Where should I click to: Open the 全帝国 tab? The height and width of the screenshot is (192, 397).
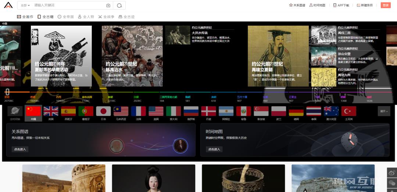click(x=65, y=17)
